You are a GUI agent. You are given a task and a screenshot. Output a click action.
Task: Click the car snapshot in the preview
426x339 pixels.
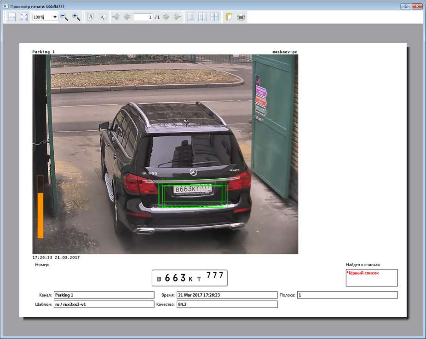[165, 154]
